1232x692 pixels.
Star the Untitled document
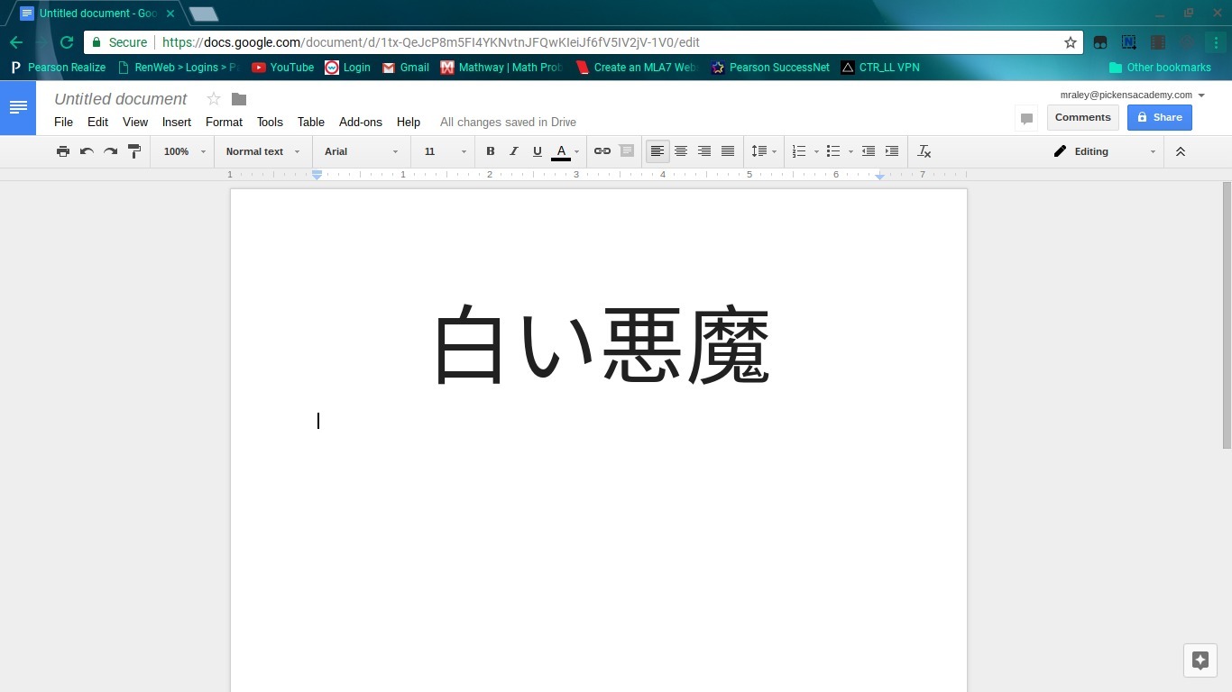pyautogui.click(x=214, y=99)
